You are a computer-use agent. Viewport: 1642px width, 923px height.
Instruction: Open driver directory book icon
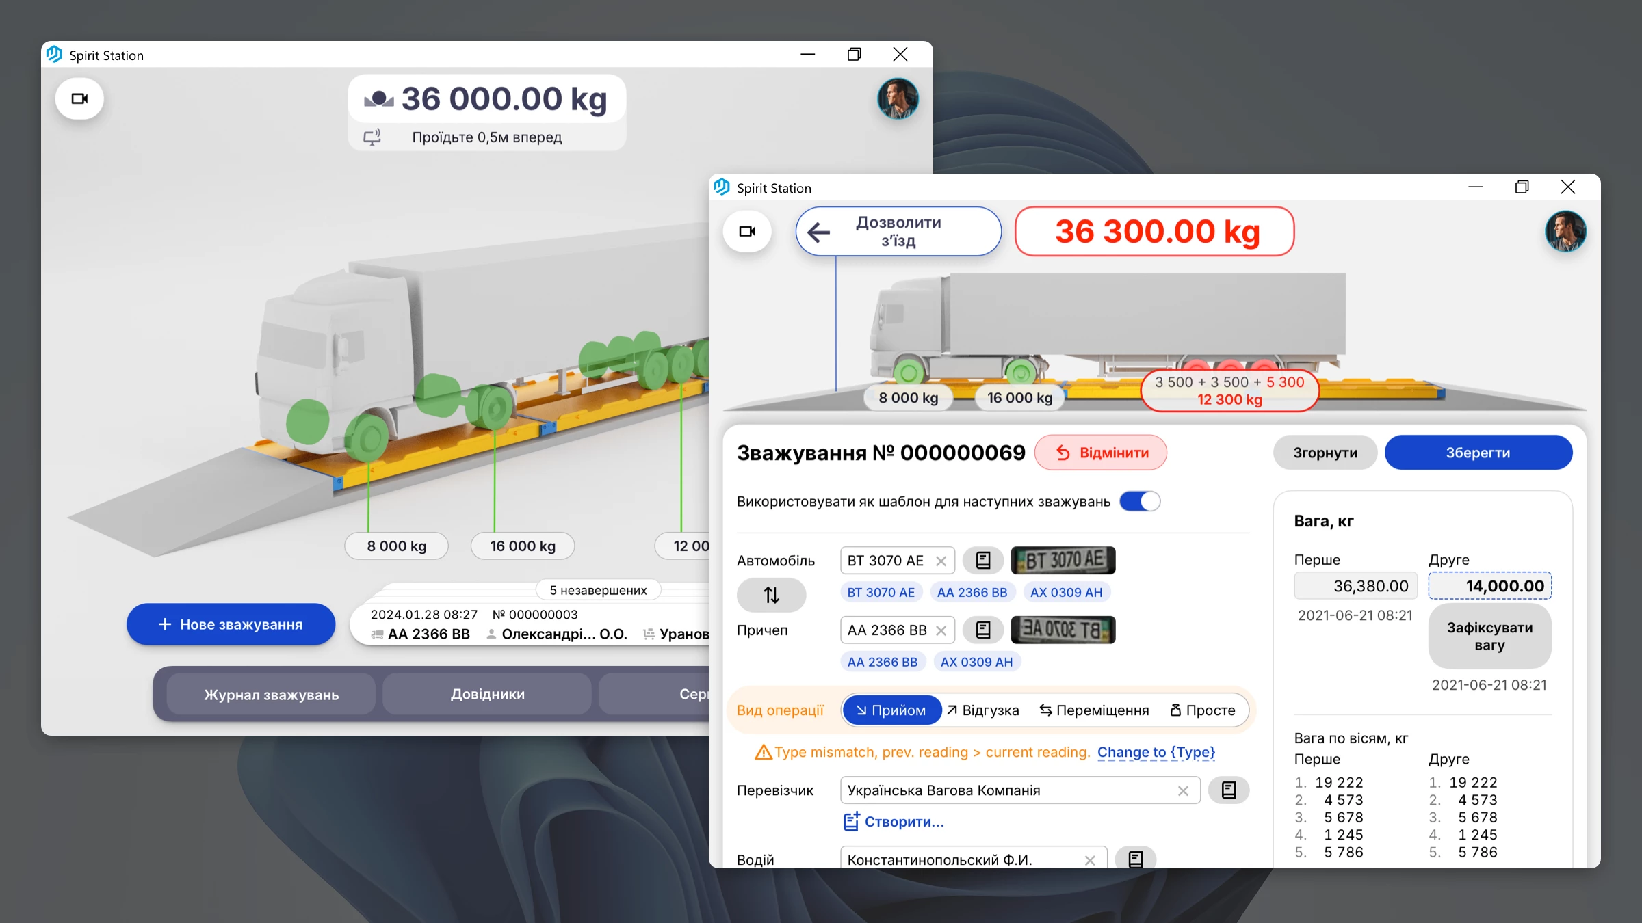[1136, 859]
